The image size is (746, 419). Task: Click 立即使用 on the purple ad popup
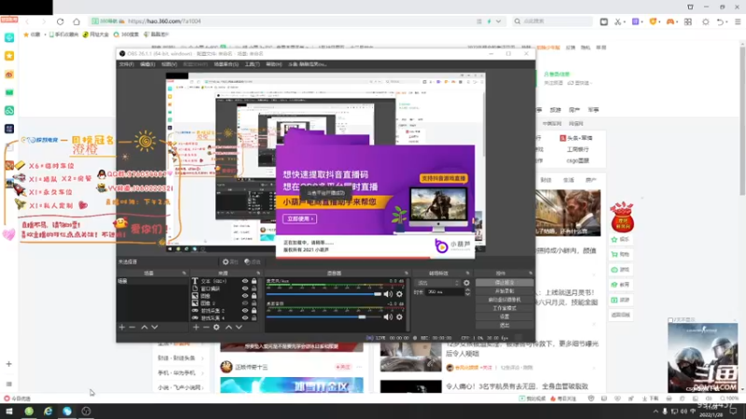[x=299, y=219]
